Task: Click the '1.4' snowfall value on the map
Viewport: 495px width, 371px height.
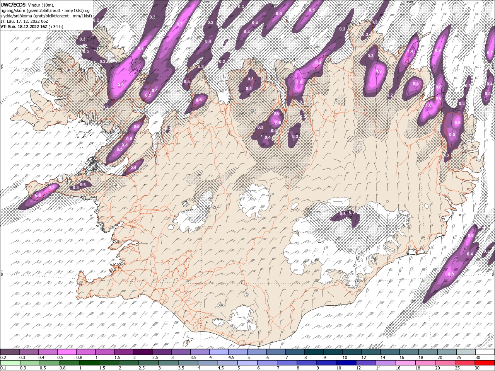Action: pyautogui.click(x=411, y=51)
